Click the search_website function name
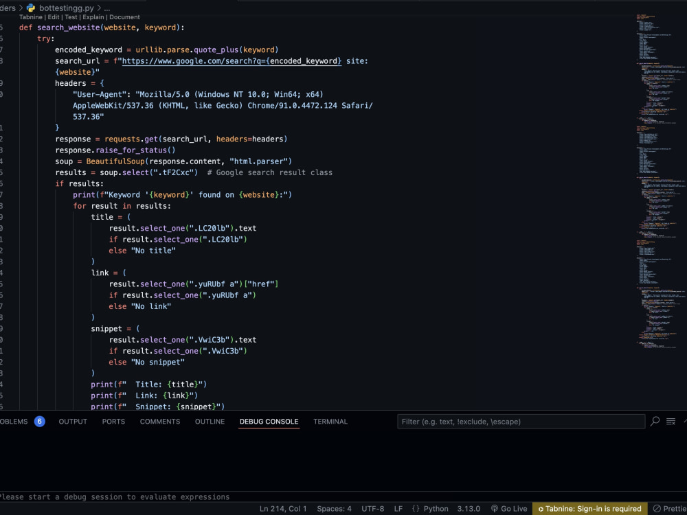This screenshot has height=515, width=687. tap(68, 27)
